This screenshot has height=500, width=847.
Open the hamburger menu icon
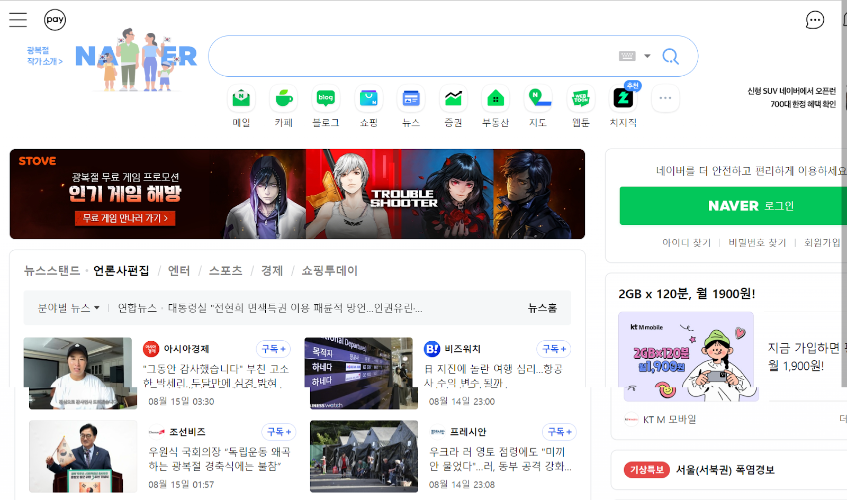(18, 20)
